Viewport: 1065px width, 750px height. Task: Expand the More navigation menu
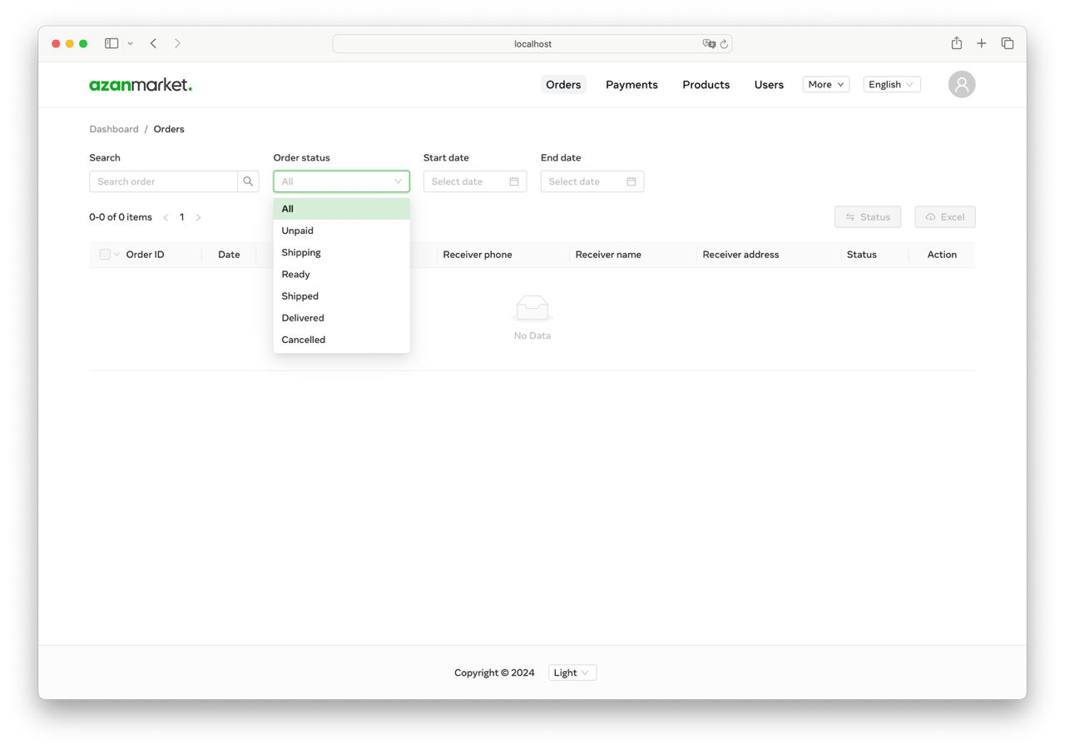click(825, 84)
